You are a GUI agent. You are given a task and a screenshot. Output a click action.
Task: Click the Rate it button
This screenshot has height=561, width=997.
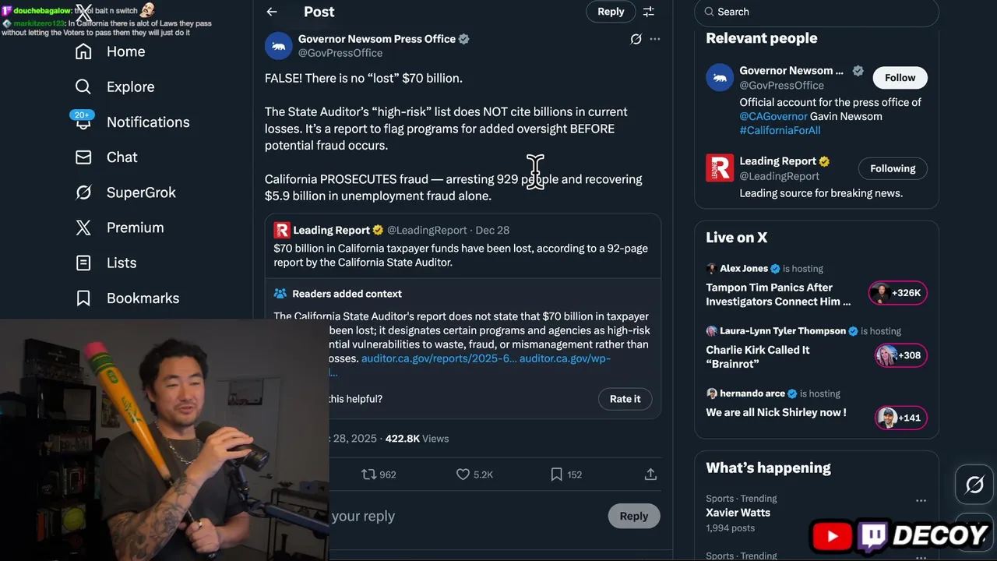(x=625, y=399)
